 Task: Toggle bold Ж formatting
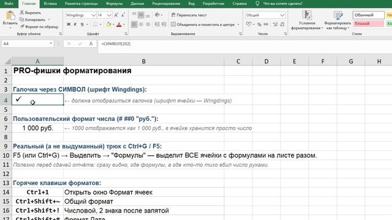click(x=69, y=24)
